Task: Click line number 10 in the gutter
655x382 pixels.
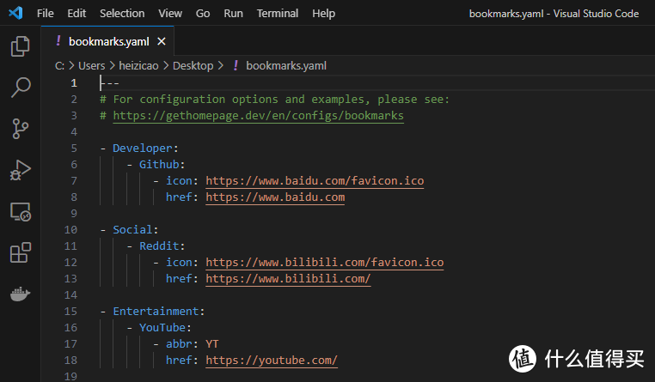Action: 71,229
